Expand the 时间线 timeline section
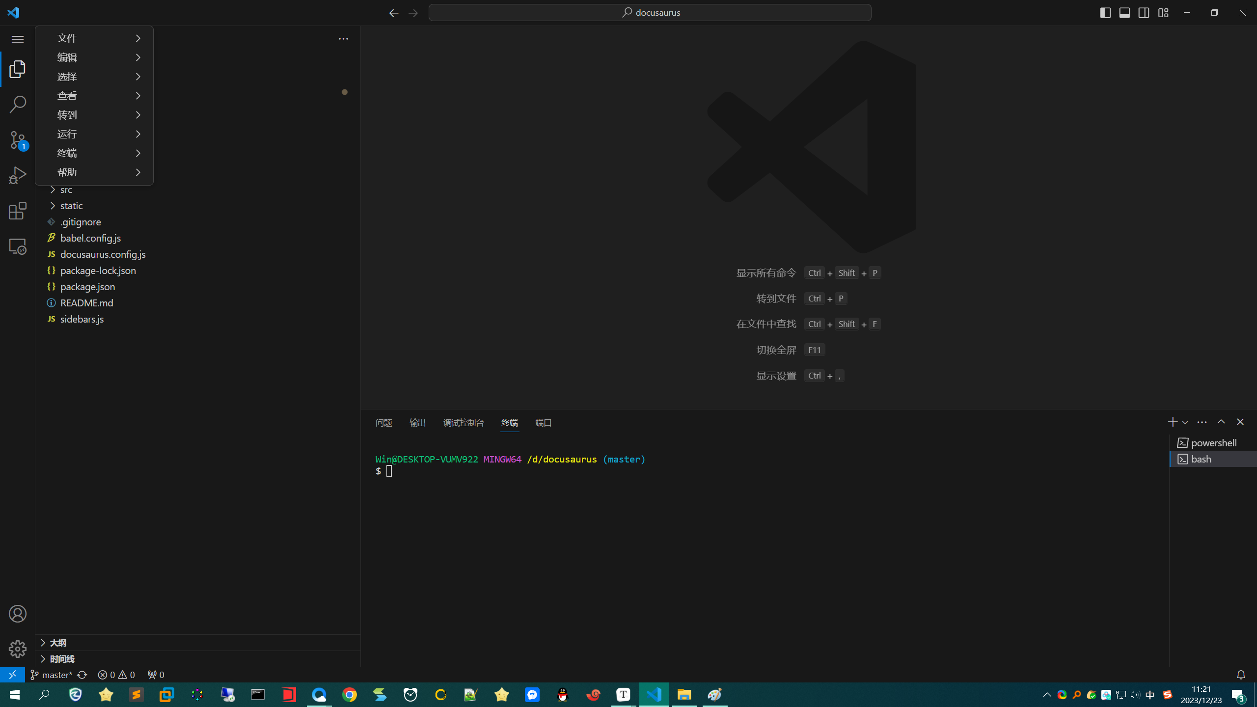This screenshot has height=707, width=1257. [198, 659]
